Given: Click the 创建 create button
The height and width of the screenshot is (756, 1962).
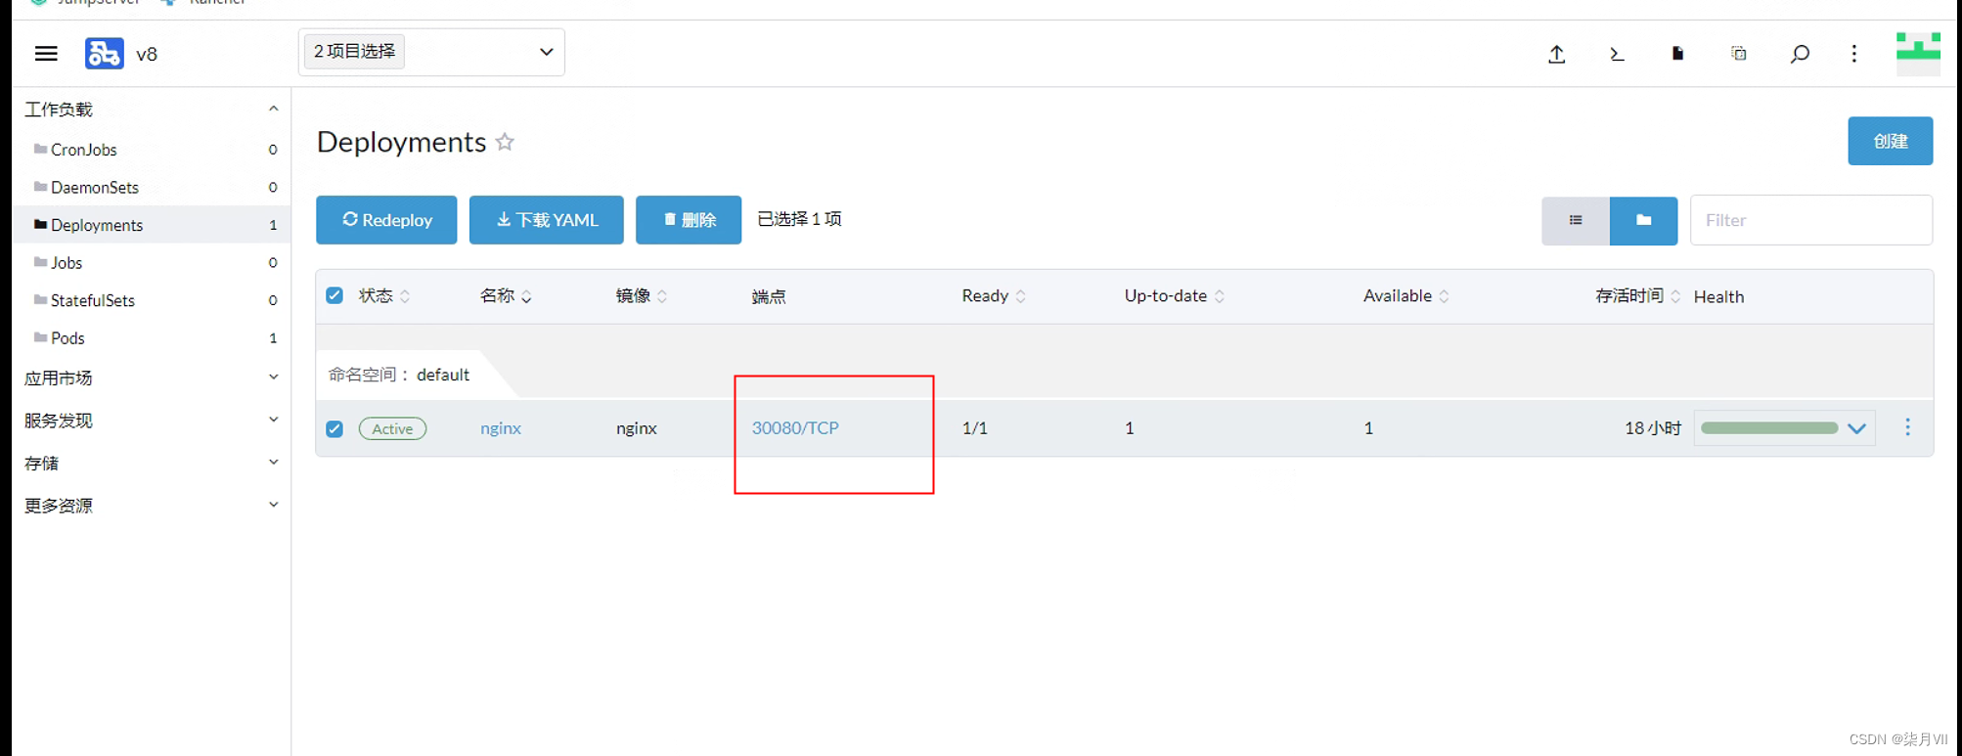Looking at the screenshot, I should [1890, 141].
